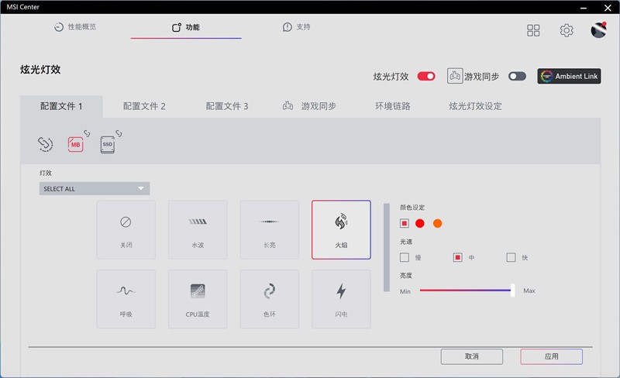Image resolution: width=620 pixels, height=378 pixels.
Task: Choose the 水波 wave lighting effect
Action: click(x=198, y=230)
